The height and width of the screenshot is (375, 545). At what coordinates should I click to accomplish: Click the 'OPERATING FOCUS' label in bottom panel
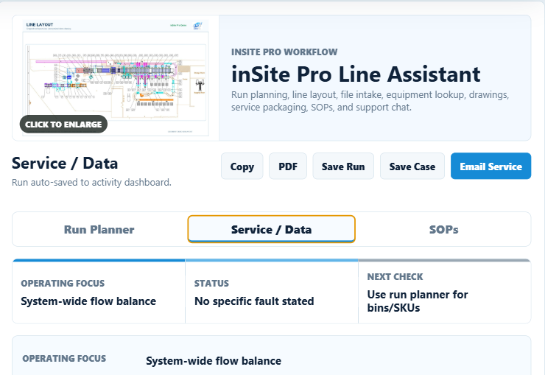tap(64, 359)
